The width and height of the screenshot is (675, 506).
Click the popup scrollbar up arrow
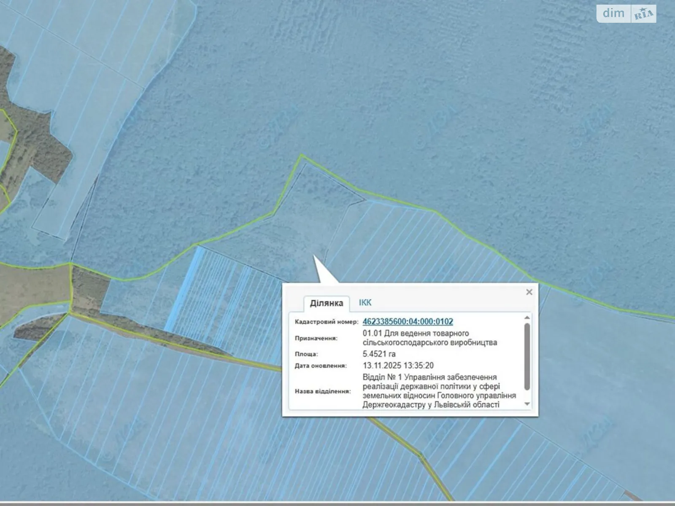point(526,318)
